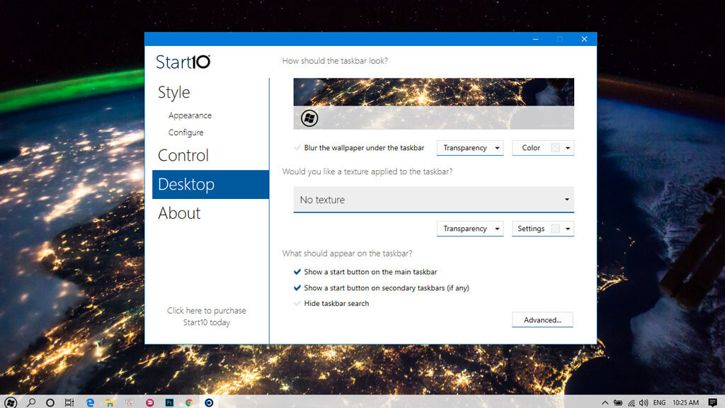
Task: Close the Start10 window
Action: point(584,40)
